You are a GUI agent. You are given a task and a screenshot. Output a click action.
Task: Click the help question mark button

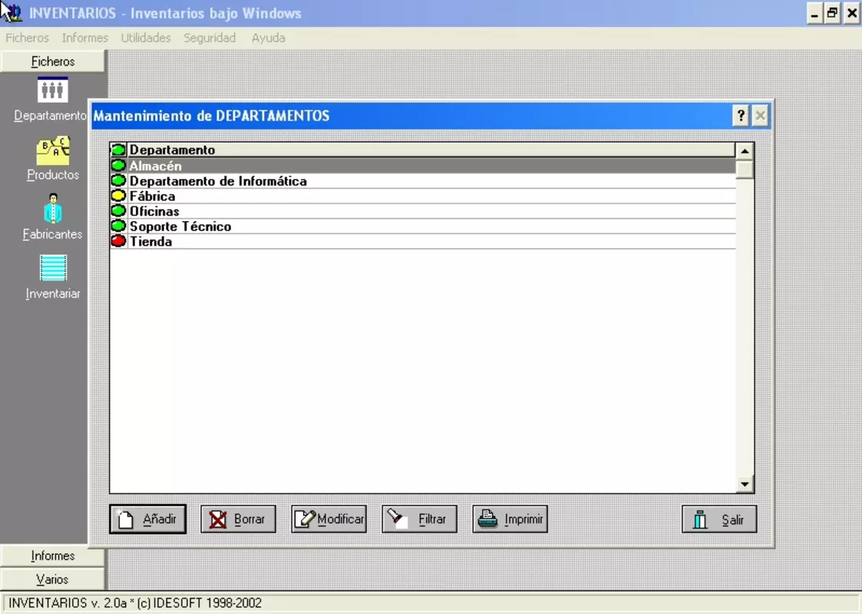click(x=741, y=115)
